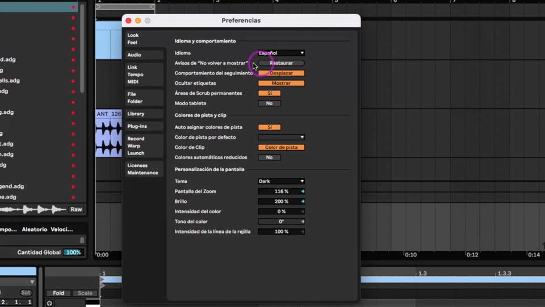Open the Look Feel preferences tab

(x=144, y=39)
